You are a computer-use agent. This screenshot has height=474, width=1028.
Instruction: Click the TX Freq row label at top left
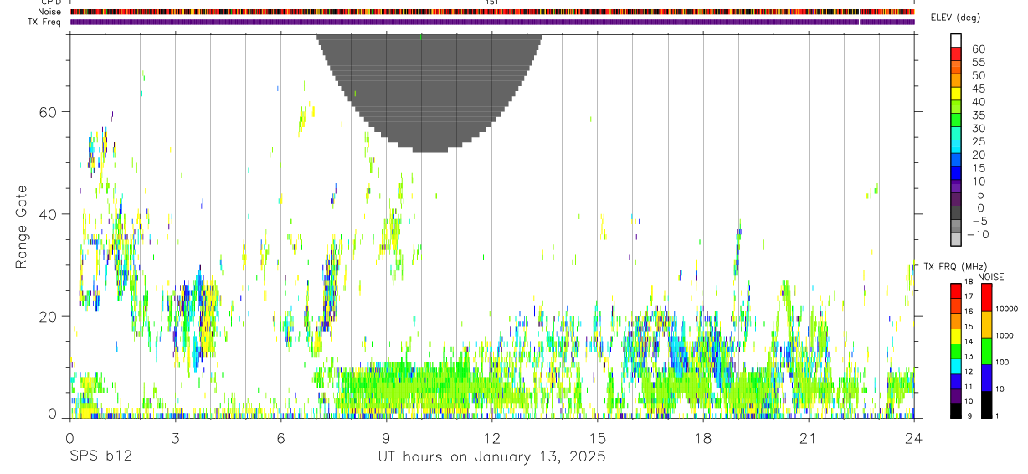pos(46,22)
